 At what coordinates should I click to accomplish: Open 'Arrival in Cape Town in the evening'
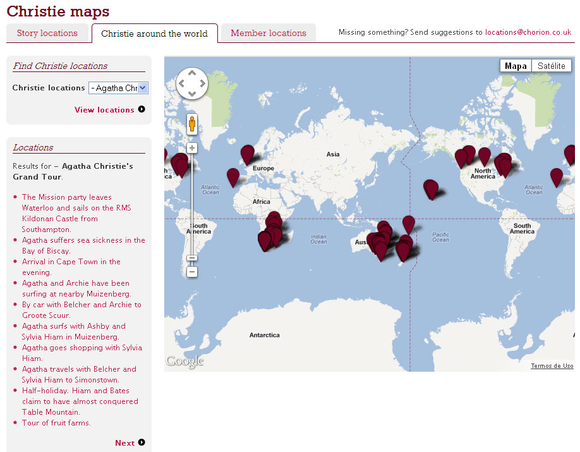71,267
